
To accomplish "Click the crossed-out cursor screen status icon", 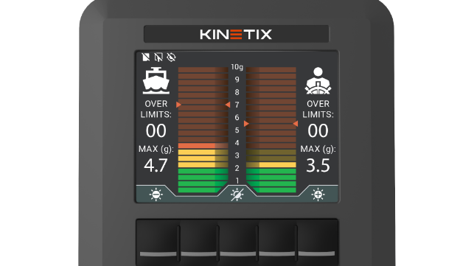I will coord(158,57).
